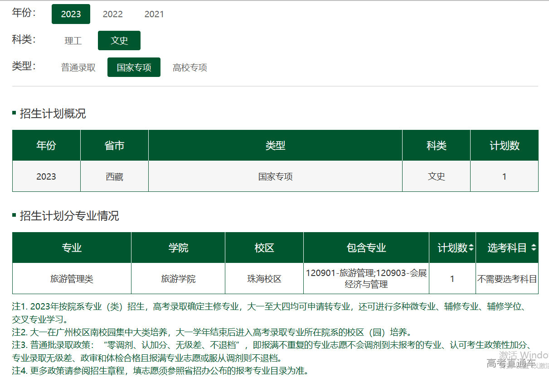
Task: Select 理工 subject category
Action: coord(73,41)
